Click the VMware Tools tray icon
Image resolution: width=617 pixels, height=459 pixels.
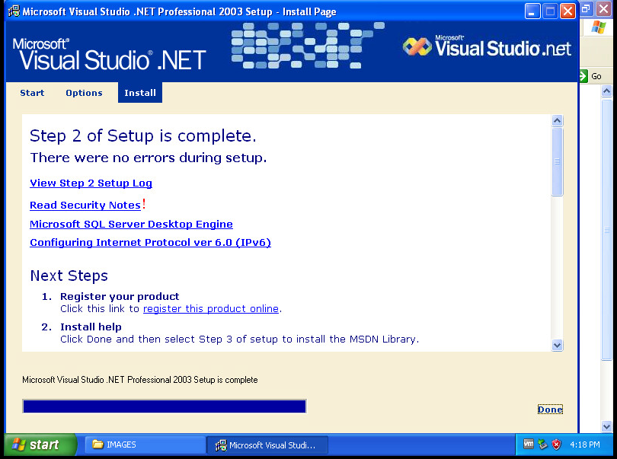(529, 445)
